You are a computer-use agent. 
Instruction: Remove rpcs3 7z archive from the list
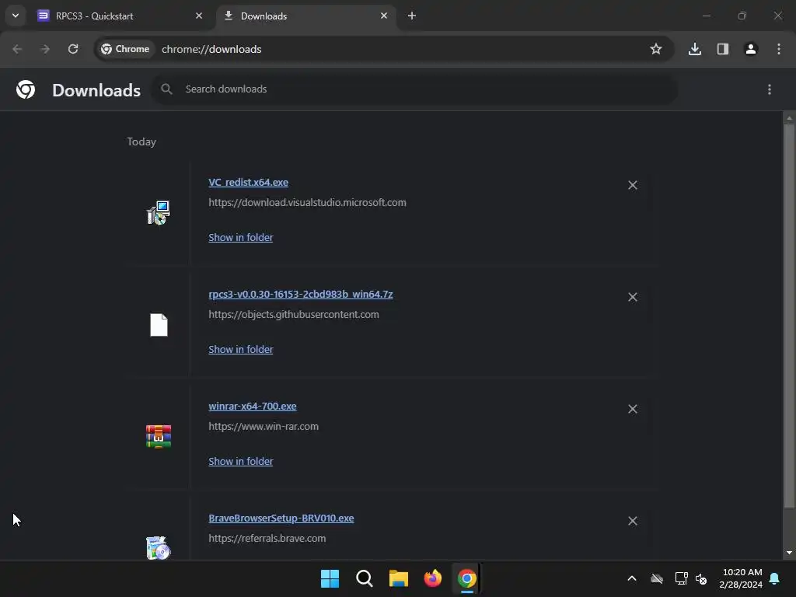pyautogui.click(x=633, y=297)
